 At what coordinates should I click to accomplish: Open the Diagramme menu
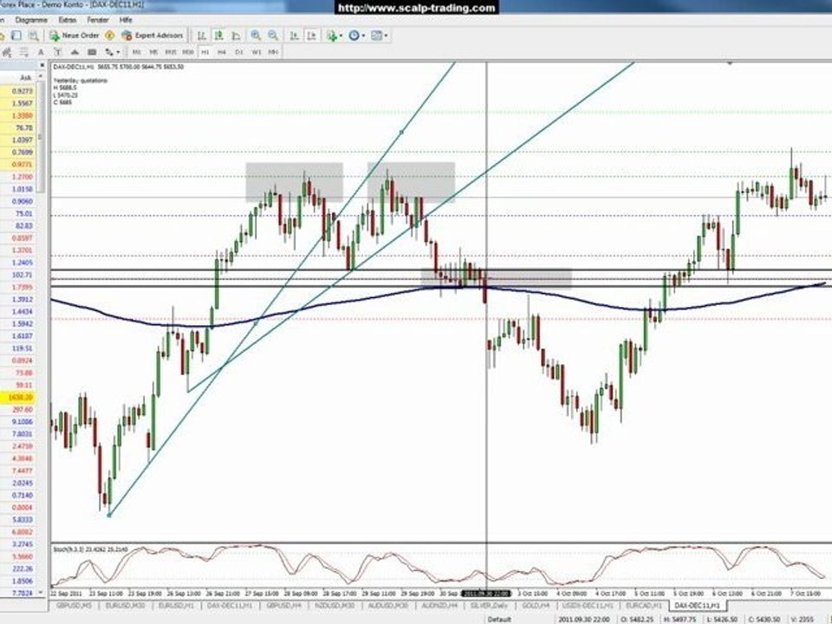pyautogui.click(x=31, y=20)
